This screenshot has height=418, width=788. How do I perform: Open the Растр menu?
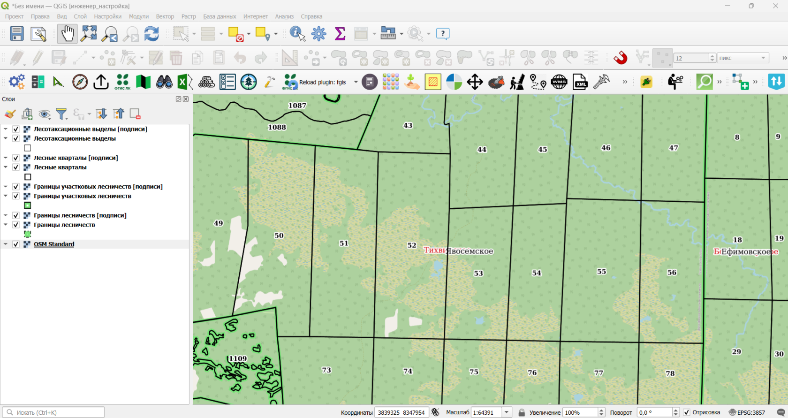[189, 16]
